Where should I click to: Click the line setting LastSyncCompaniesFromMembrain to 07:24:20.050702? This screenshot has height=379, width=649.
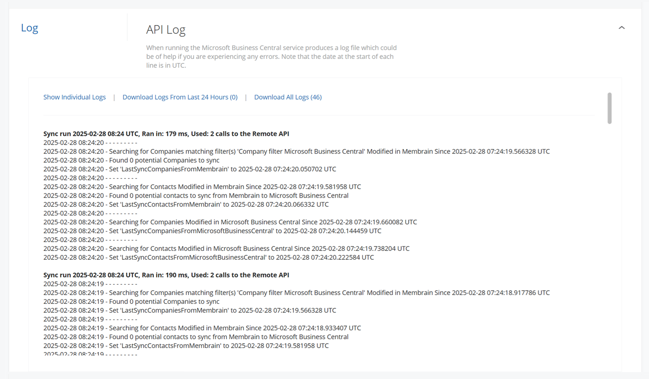coord(190,169)
